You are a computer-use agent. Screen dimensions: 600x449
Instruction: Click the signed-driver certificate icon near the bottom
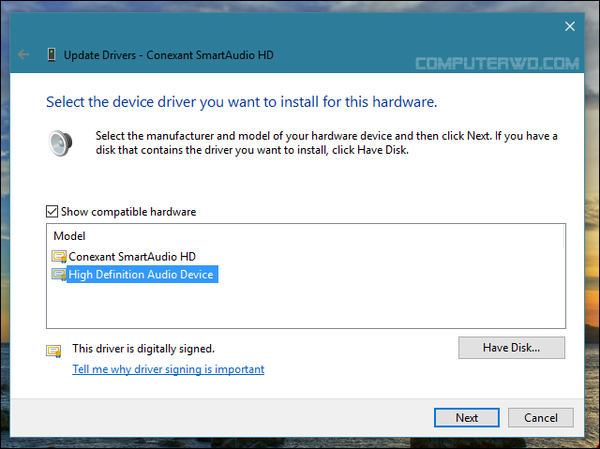tap(53, 352)
